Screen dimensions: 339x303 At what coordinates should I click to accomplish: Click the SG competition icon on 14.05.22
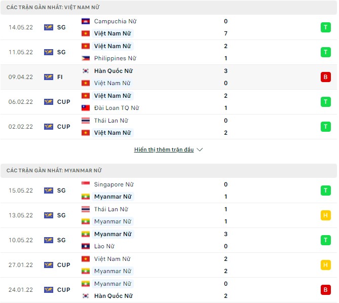(49, 27)
